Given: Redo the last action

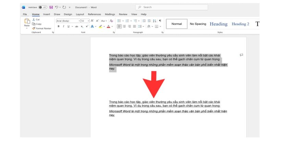Looking at the screenshot, I should tap(64, 8).
